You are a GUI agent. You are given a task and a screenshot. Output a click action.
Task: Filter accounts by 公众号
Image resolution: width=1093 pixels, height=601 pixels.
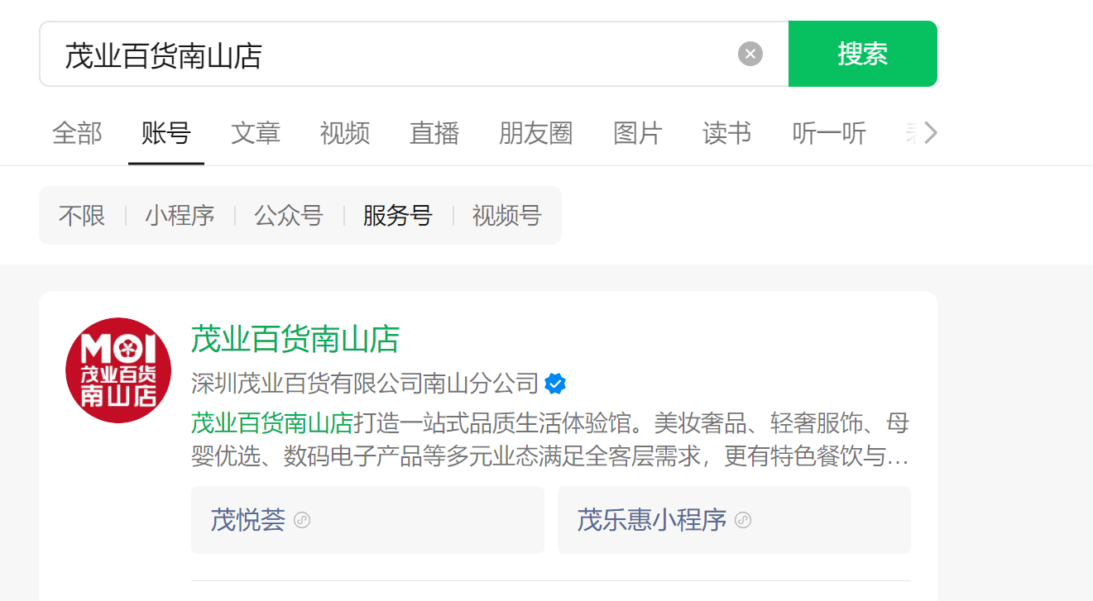tap(289, 216)
